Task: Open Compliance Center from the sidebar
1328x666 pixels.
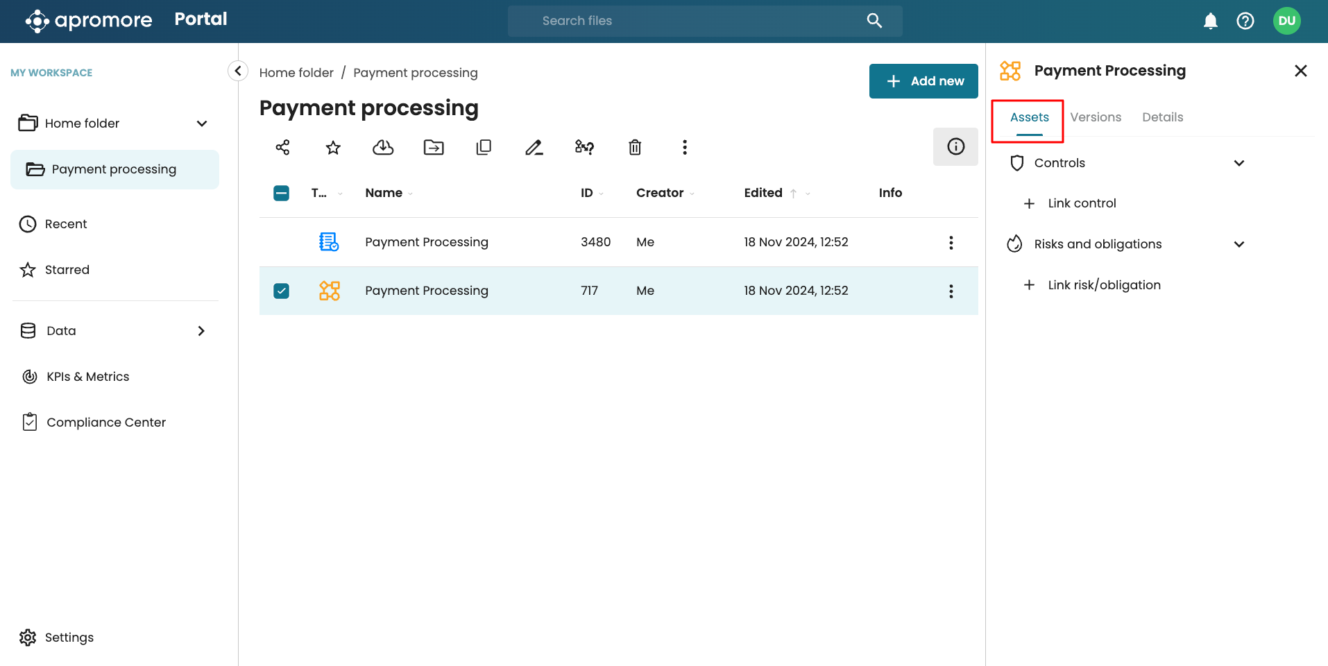Action: (105, 422)
